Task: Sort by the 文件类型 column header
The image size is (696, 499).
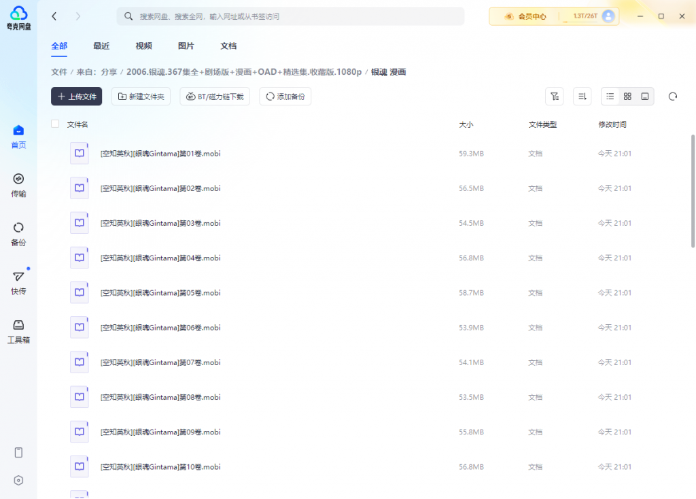Action: (x=542, y=125)
